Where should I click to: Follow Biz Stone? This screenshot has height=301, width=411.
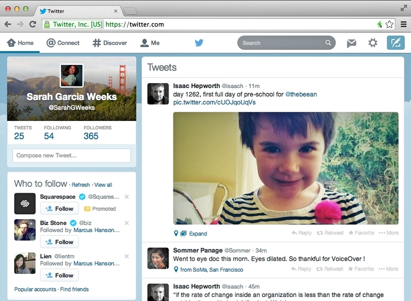59,242
